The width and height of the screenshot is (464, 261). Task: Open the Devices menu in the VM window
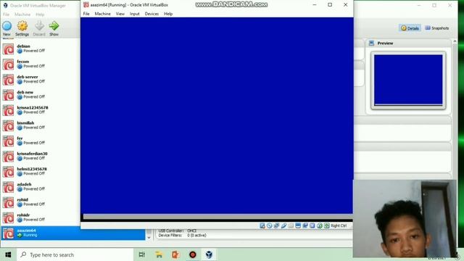pyautogui.click(x=152, y=14)
